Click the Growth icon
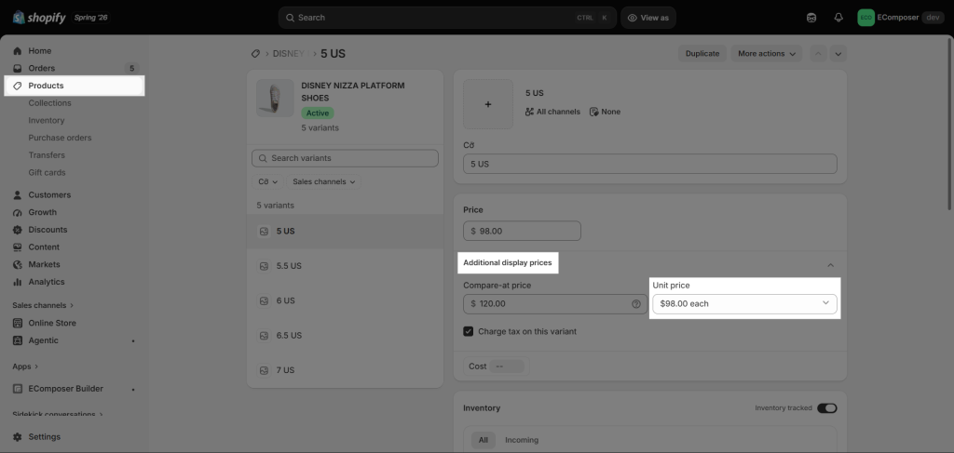The width and height of the screenshot is (954, 453). (x=18, y=212)
